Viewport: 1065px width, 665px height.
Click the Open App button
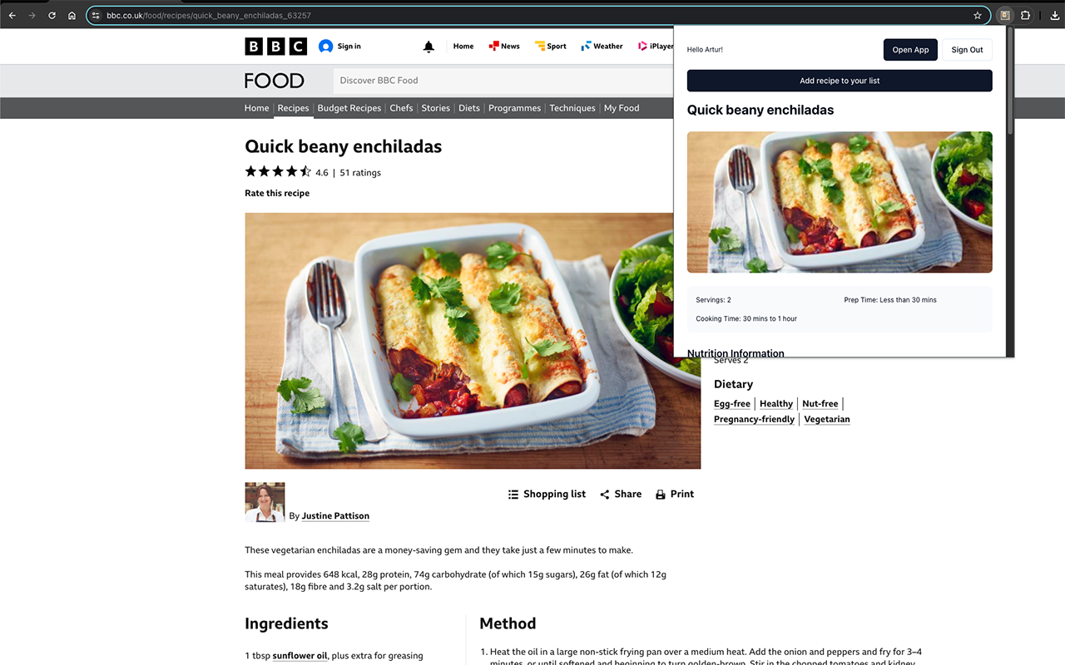pos(910,50)
